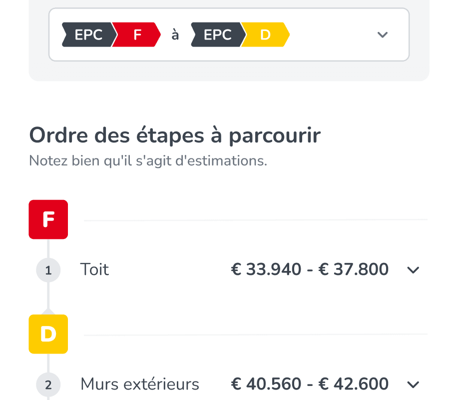The height and width of the screenshot is (400, 459).
Task: Click the second dark EPC label badge
Action: click(217, 34)
